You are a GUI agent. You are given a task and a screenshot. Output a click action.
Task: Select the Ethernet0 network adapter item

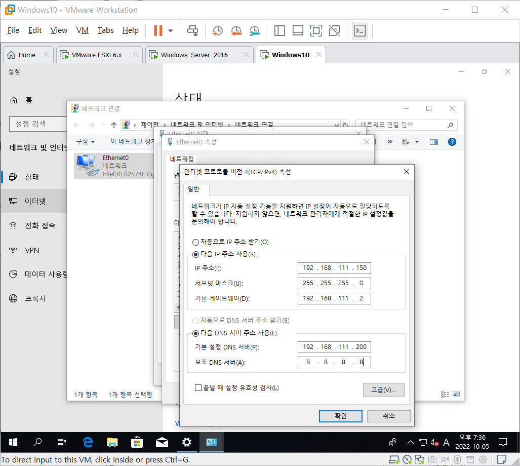pyautogui.click(x=114, y=166)
